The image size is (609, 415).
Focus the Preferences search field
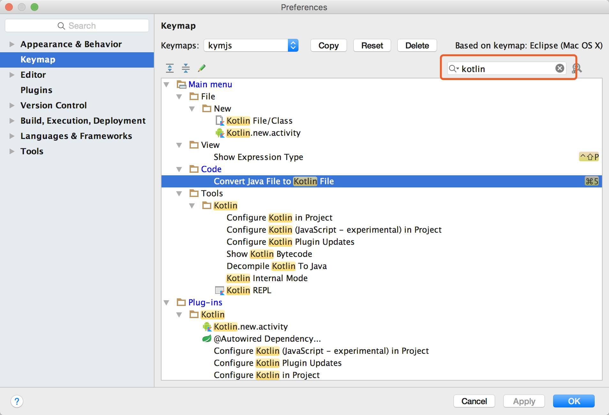(77, 26)
